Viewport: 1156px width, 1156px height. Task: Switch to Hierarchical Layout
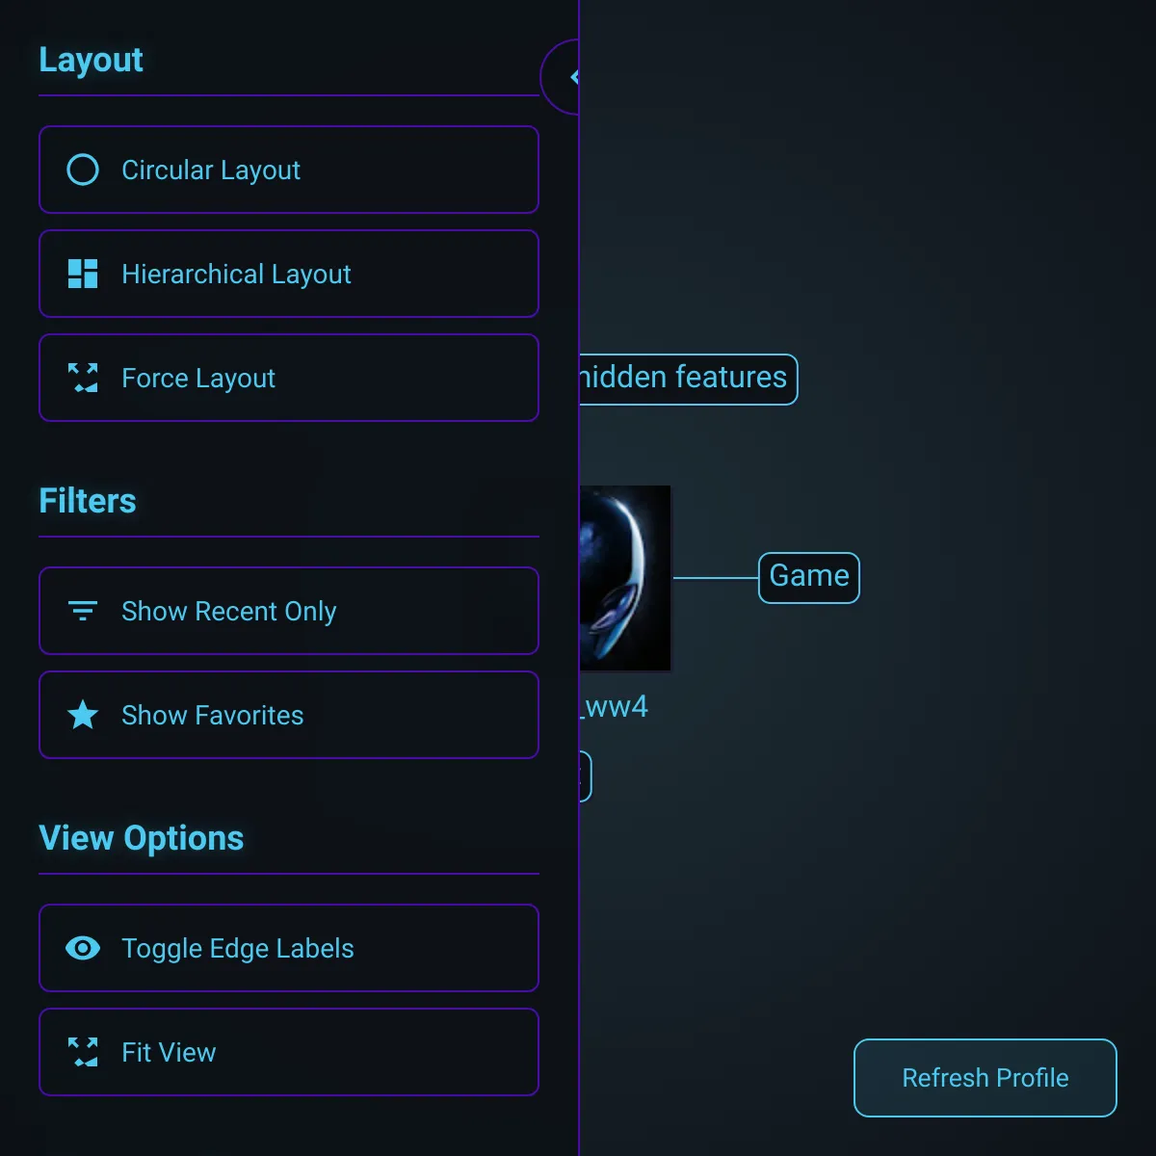(289, 274)
